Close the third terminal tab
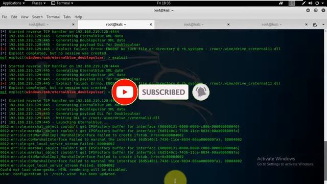Image resolution: width=327 pixels, height=184 pixels. [228, 25]
